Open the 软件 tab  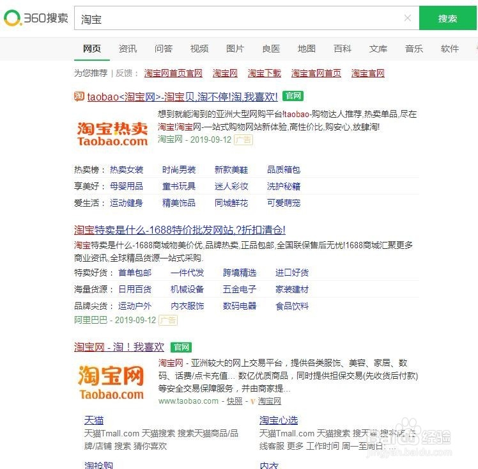pos(450,48)
